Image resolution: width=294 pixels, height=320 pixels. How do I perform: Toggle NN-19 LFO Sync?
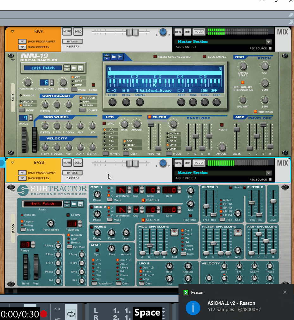[104, 123]
